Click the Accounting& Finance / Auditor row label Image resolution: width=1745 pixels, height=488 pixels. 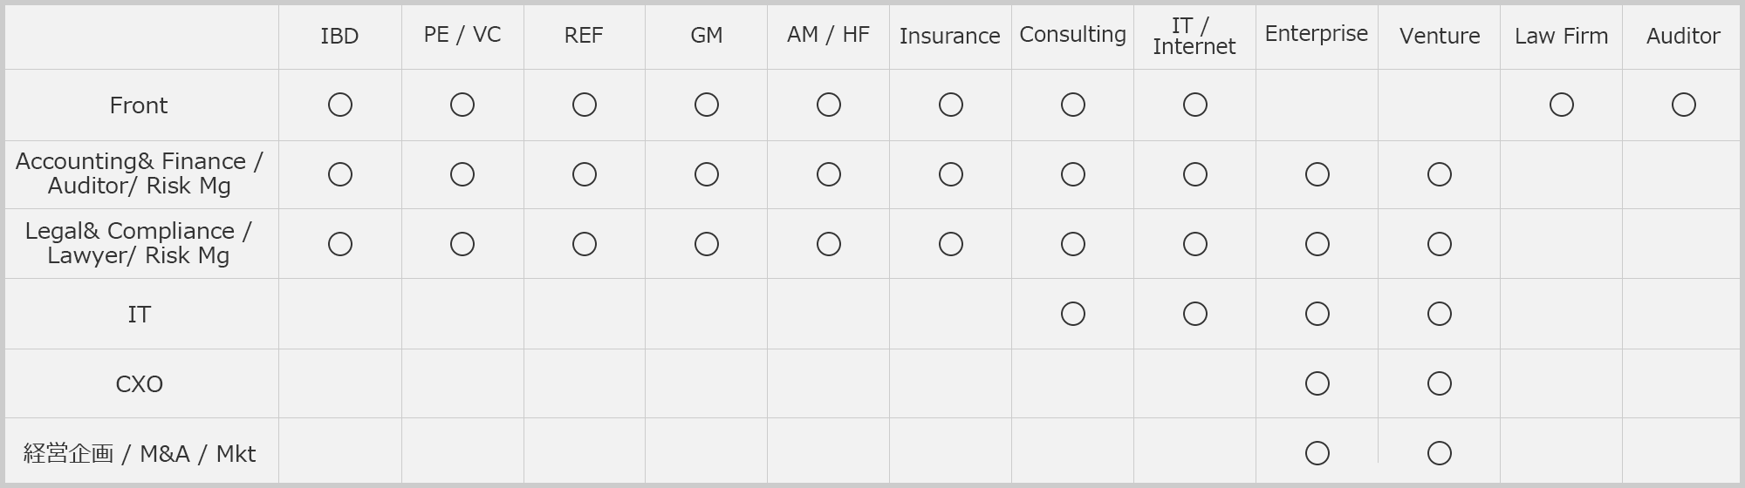140,173
